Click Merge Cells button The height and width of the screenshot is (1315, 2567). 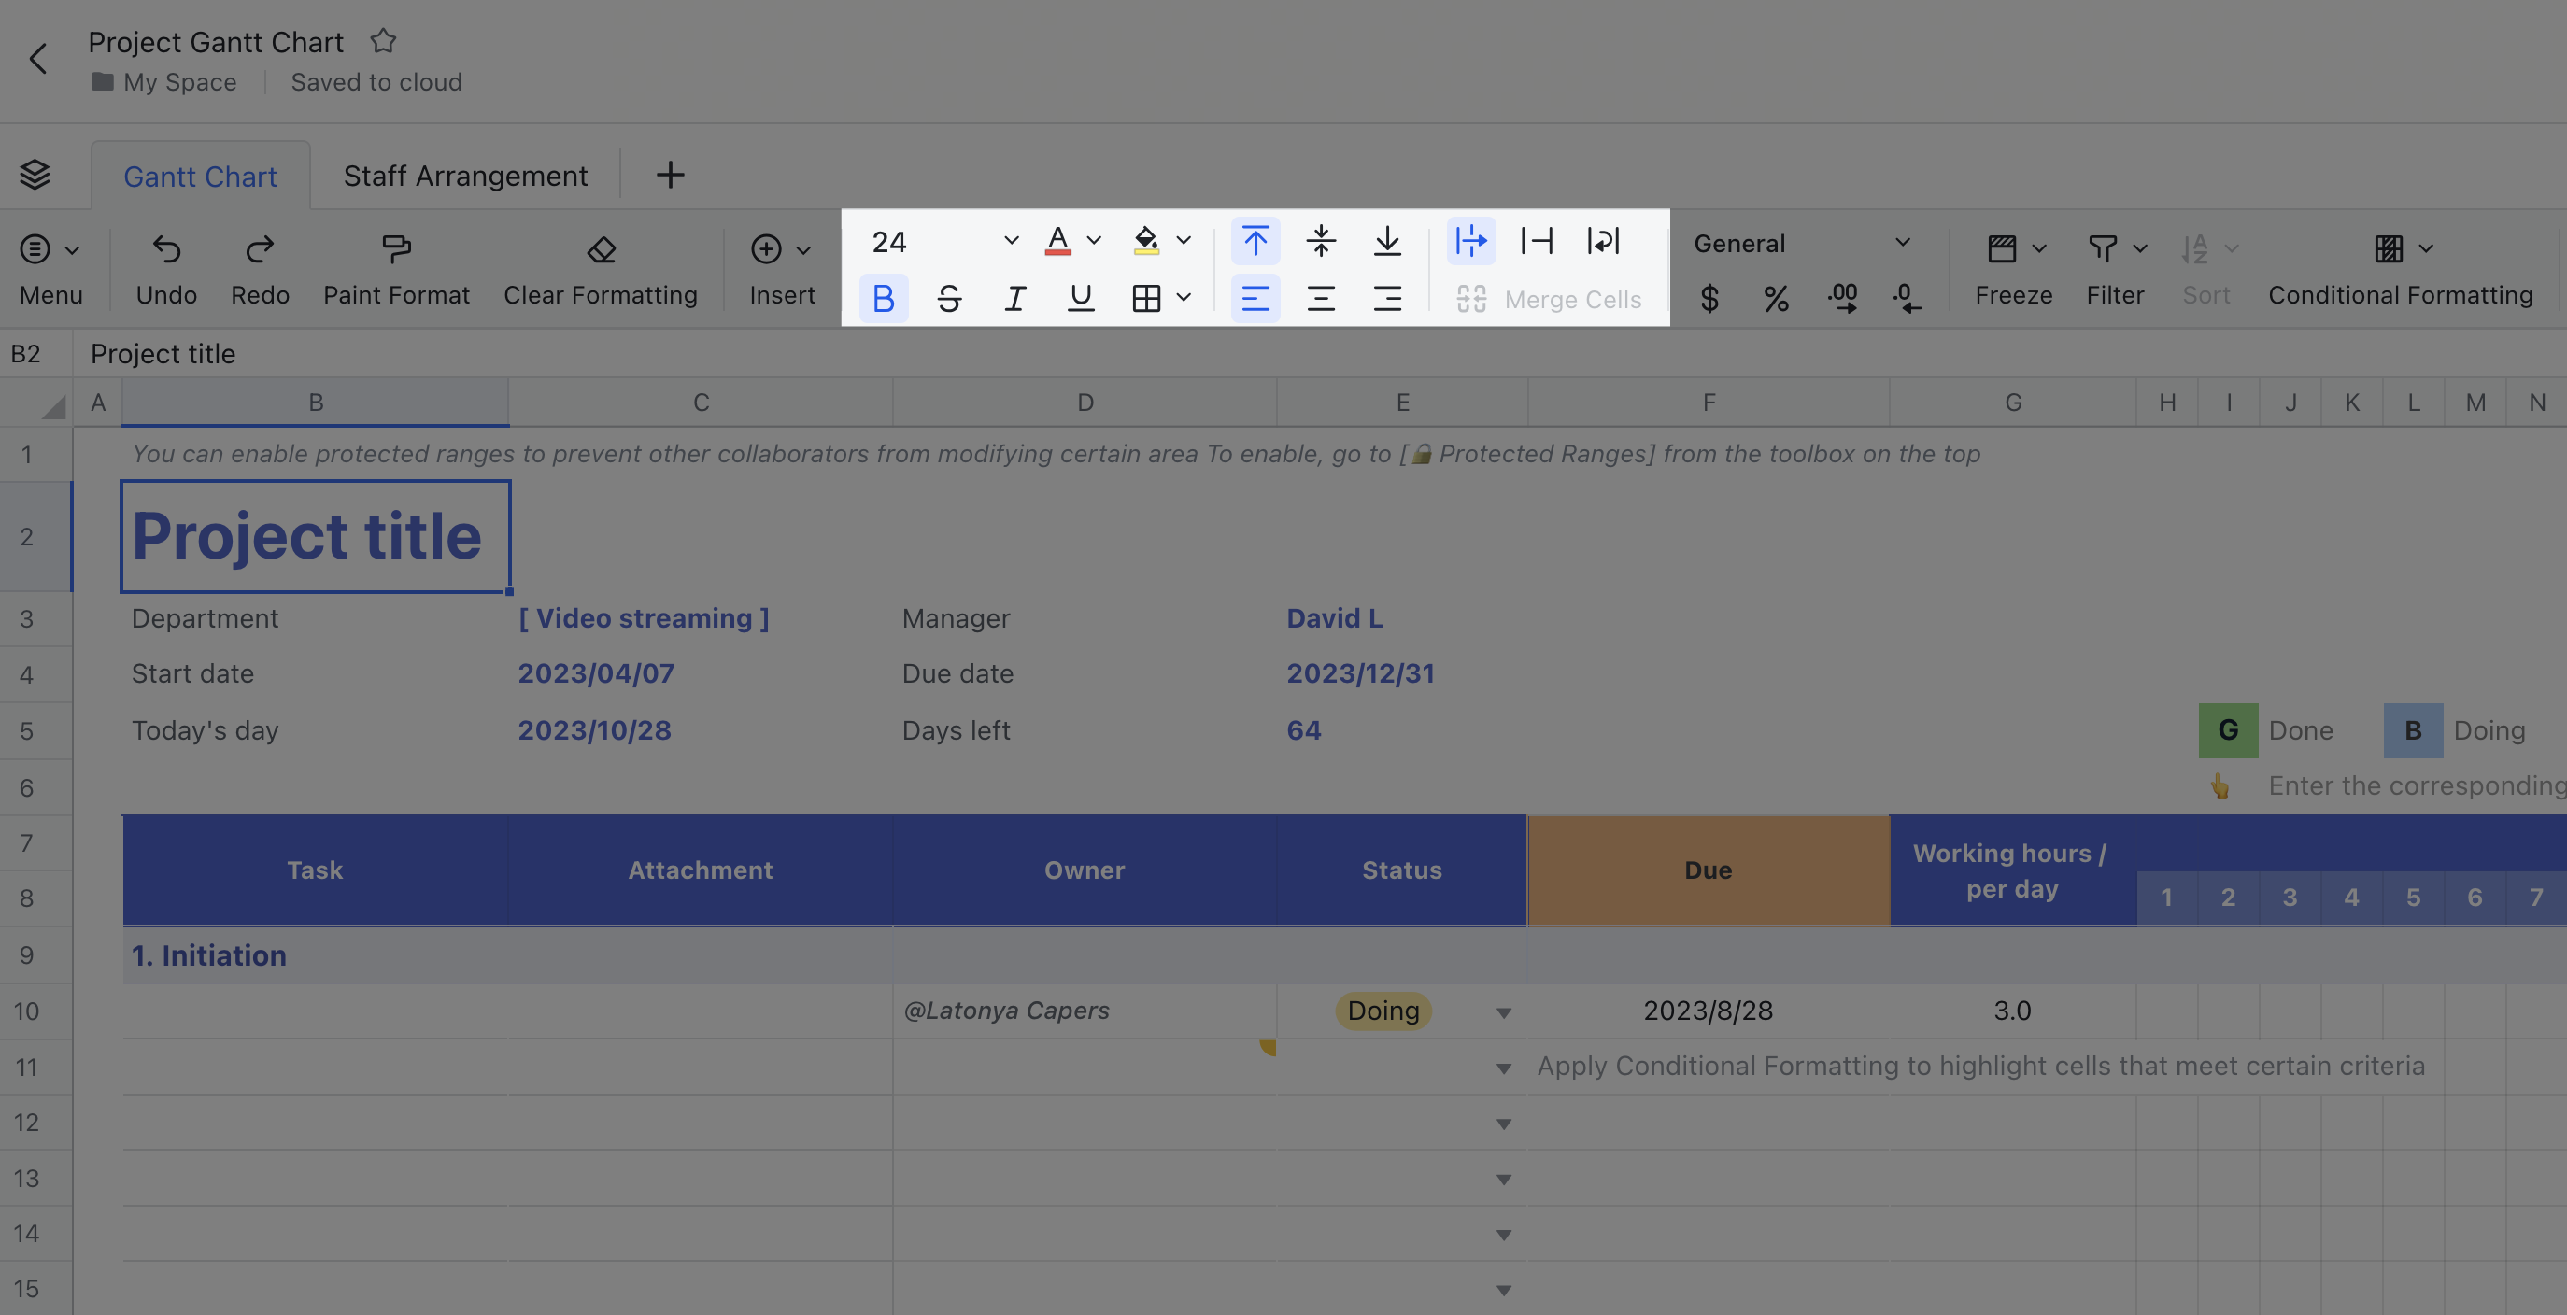click(1549, 299)
